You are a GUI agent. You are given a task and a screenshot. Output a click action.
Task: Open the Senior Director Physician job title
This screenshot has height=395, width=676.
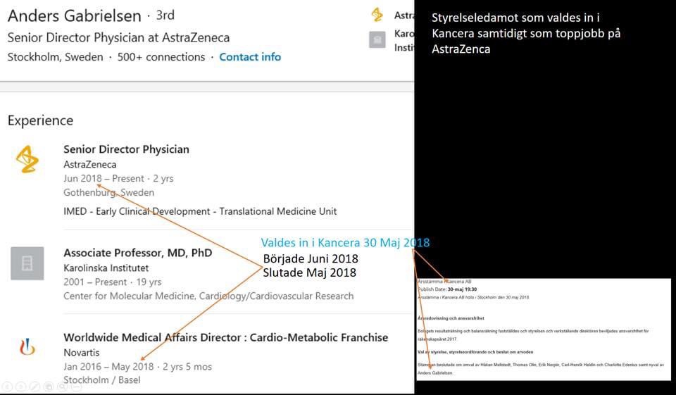(126, 149)
